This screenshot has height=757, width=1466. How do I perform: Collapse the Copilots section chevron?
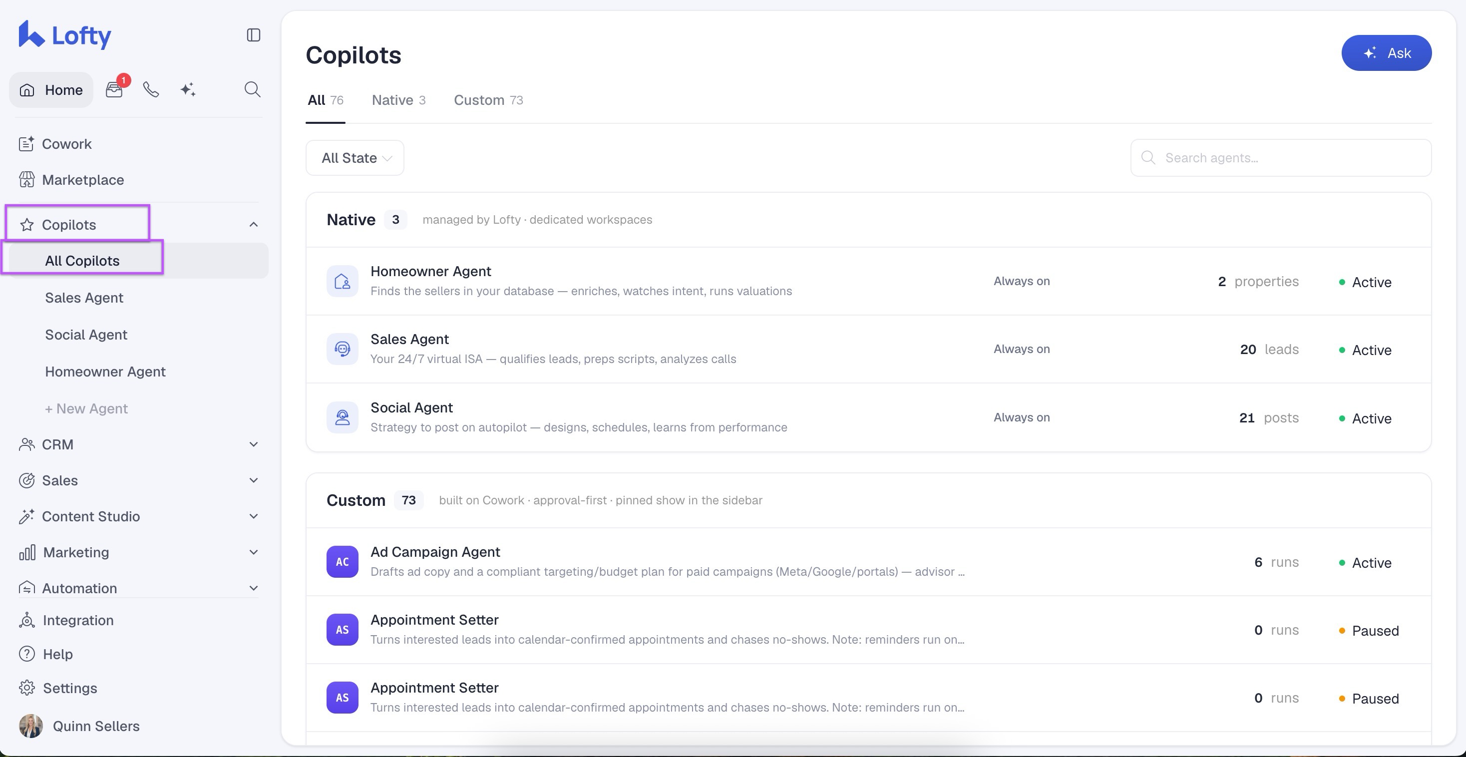pyautogui.click(x=254, y=225)
